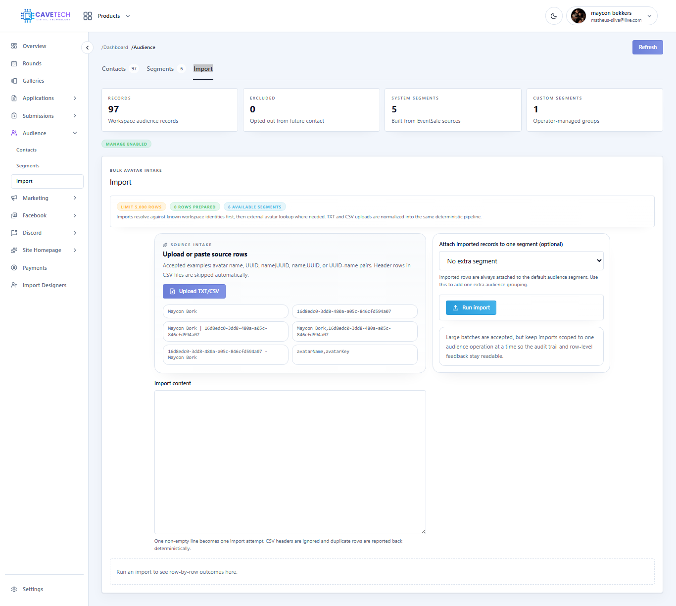Viewport: 676px width, 606px height.
Task: Click the '0 ROWS PREPARED' badge
Action: 194,207
